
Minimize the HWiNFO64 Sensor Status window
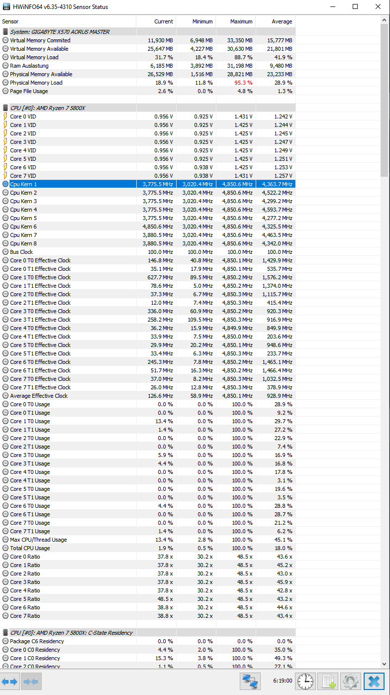click(x=332, y=7)
